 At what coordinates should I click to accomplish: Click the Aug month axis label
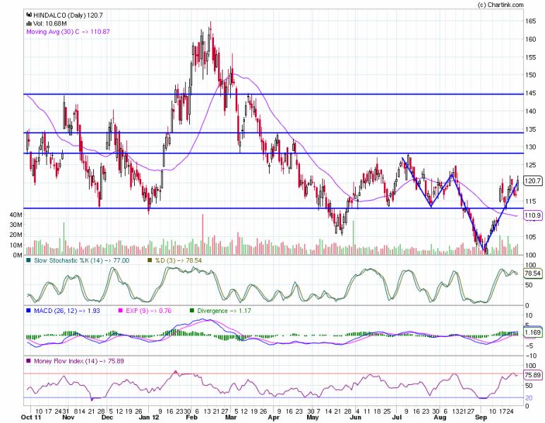coord(440,417)
